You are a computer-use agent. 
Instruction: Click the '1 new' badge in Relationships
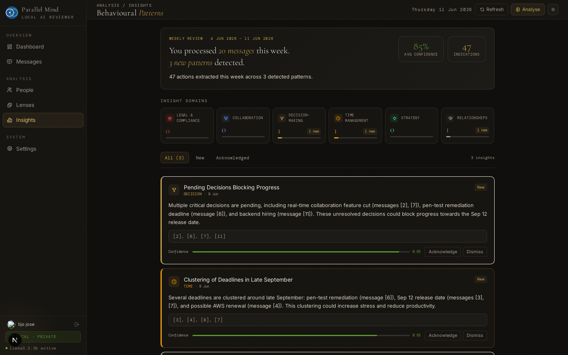(482, 130)
